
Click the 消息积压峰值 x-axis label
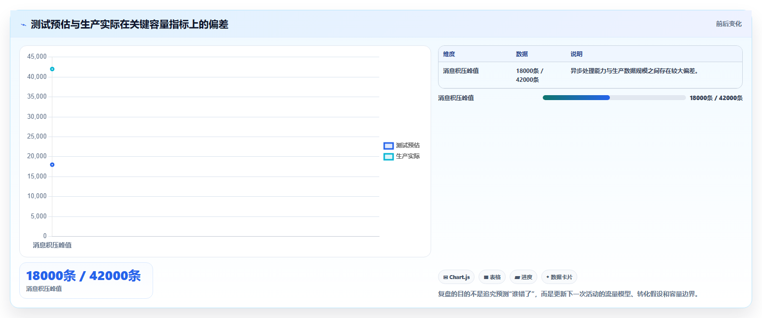[x=52, y=245]
